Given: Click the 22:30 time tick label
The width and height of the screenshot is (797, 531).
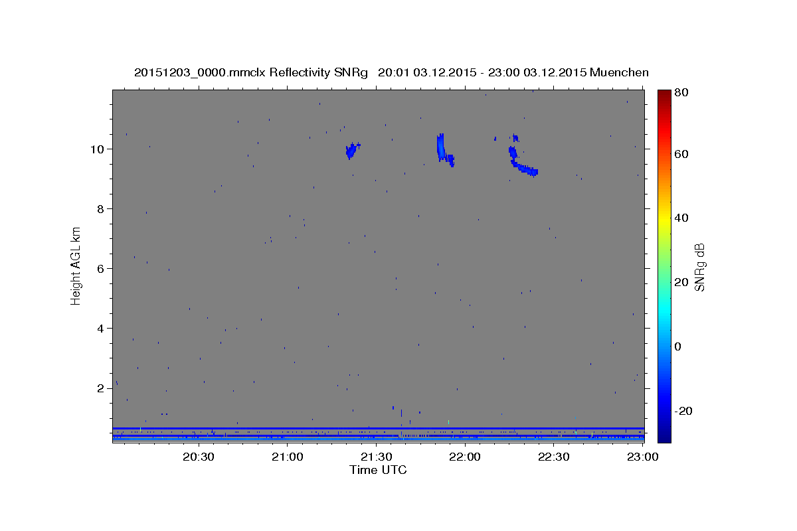Looking at the screenshot, I should click(x=553, y=457).
